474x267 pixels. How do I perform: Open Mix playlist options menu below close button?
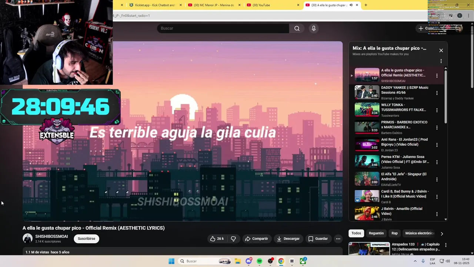(x=441, y=61)
